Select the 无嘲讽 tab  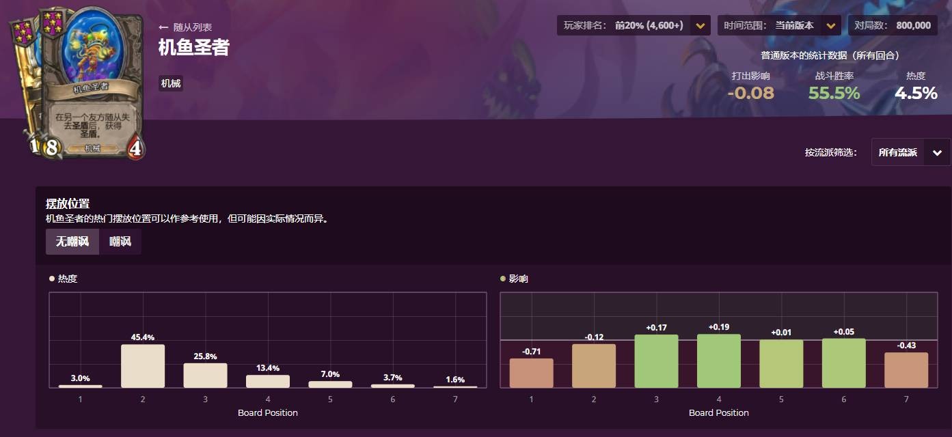tap(72, 242)
